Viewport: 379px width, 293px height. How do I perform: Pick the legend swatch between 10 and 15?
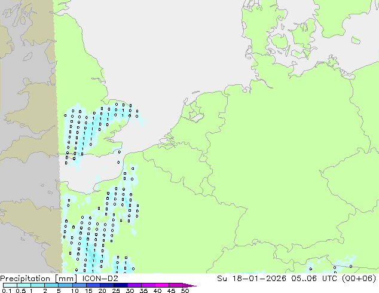click(79, 285)
